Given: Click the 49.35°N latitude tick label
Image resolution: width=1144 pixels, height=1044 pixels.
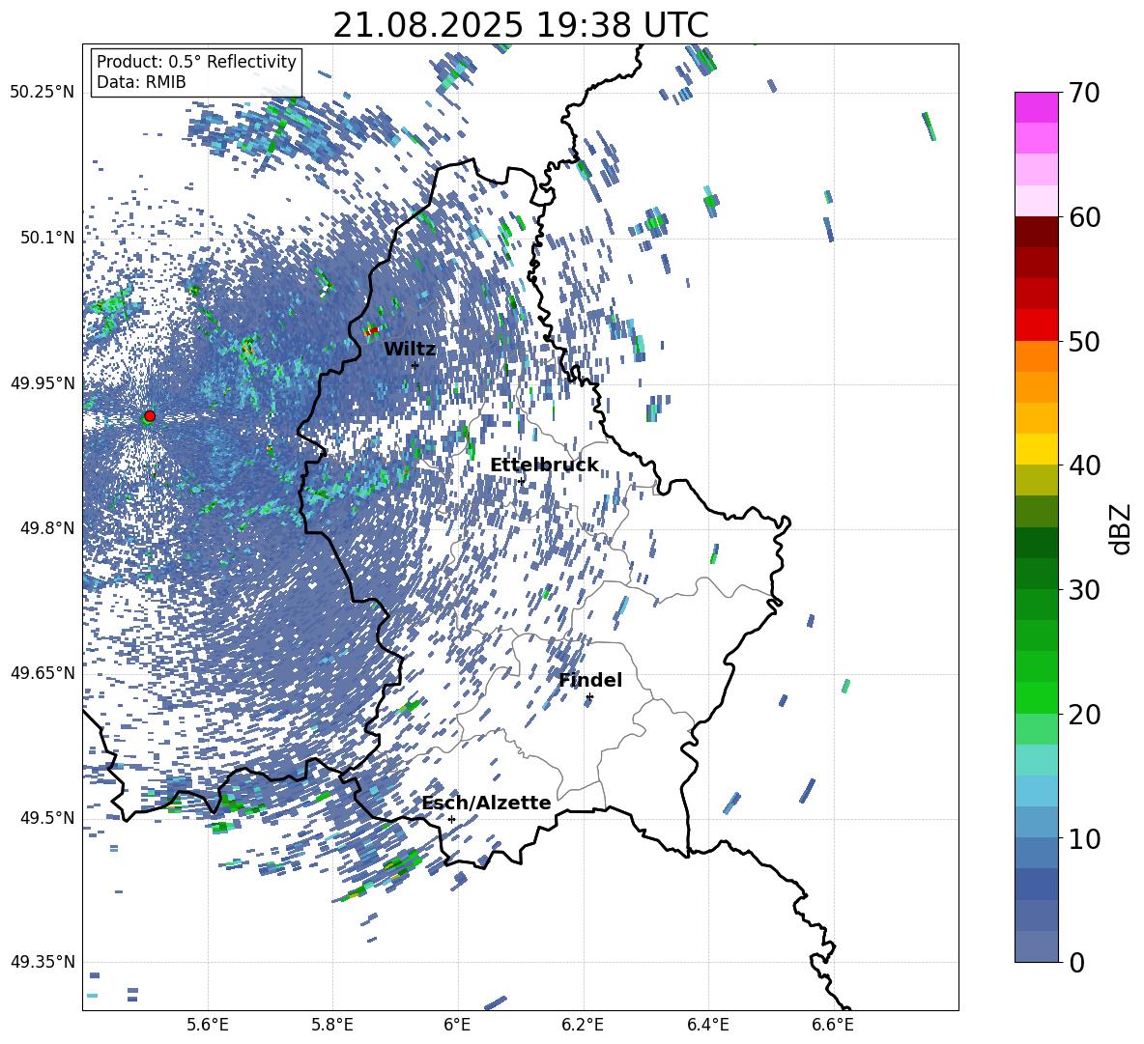Looking at the screenshot, I should click(x=43, y=962).
